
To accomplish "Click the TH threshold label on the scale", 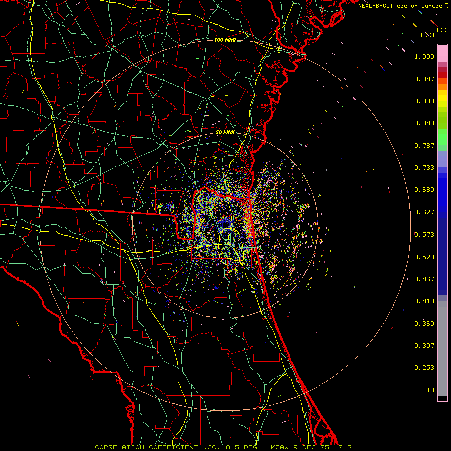I will pos(430,390).
